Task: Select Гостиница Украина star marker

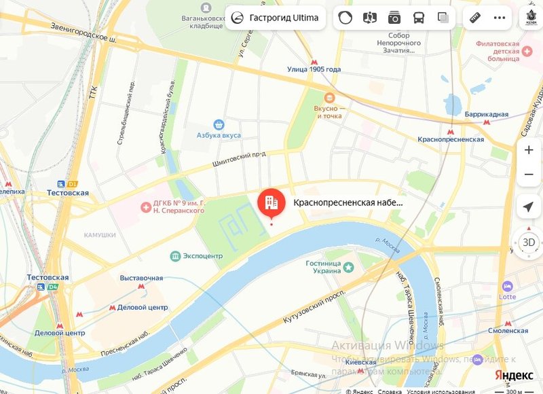Action: (349, 267)
